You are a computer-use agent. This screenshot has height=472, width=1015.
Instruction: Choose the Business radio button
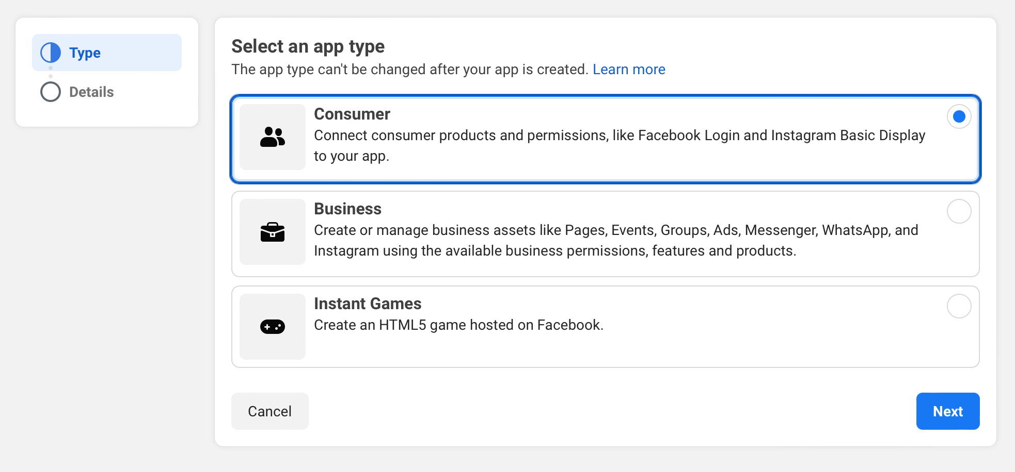pos(959,211)
